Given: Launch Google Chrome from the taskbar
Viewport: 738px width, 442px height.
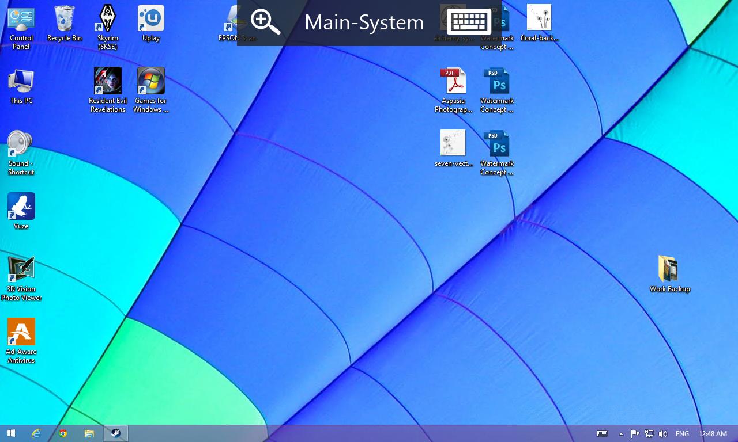Looking at the screenshot, I should pyautogui.click(x=63, y=433).
